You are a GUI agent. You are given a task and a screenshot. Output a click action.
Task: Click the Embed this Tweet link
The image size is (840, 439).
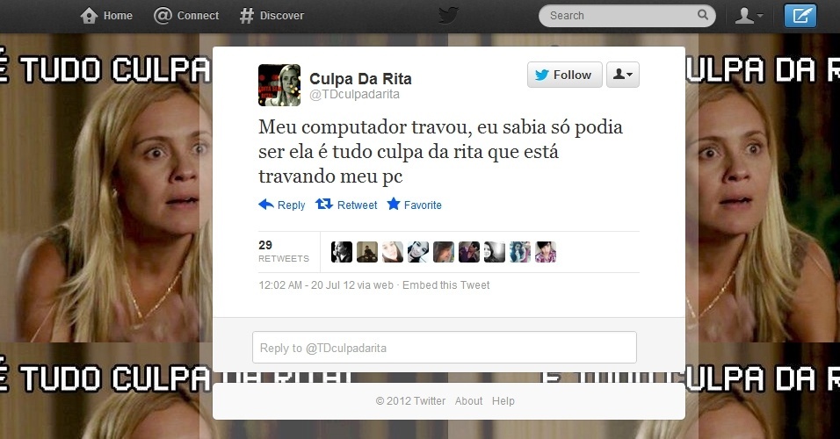click(445, 285)
